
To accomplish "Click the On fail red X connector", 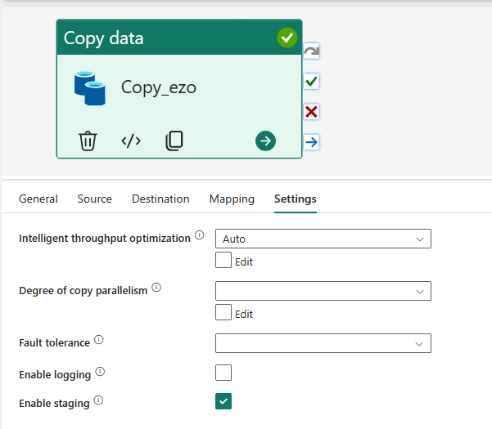I will pos(311,112).
